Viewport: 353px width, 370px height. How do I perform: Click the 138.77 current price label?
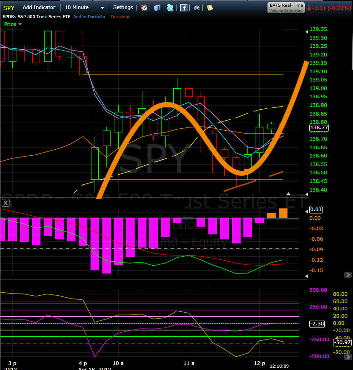[x=319, y=128]
